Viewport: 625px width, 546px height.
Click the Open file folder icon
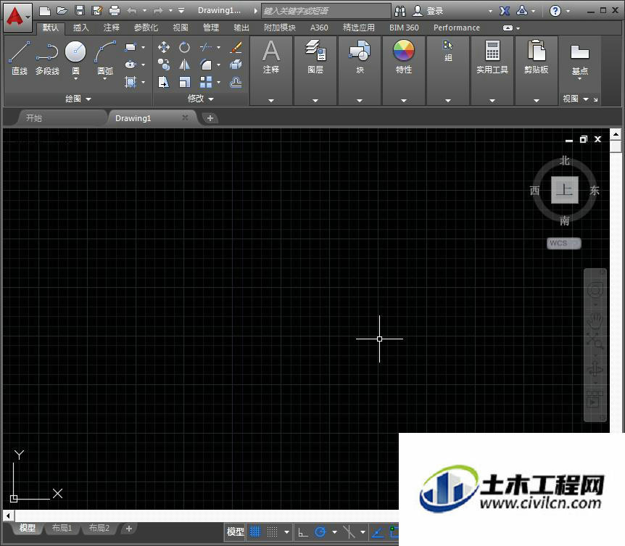(62, 11)
